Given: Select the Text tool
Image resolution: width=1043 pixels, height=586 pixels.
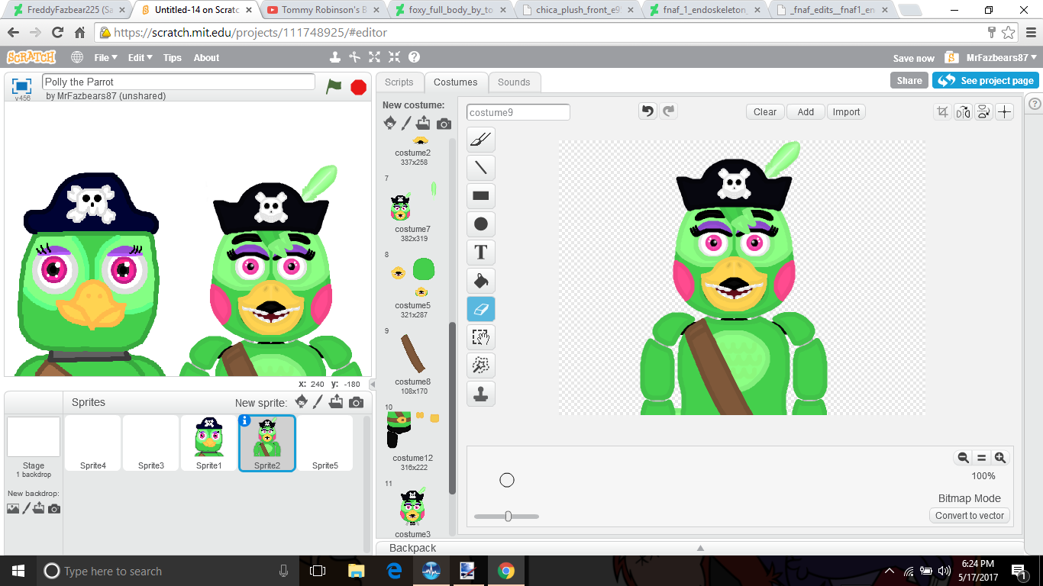Looking at the screenshot, I should 480,252.
